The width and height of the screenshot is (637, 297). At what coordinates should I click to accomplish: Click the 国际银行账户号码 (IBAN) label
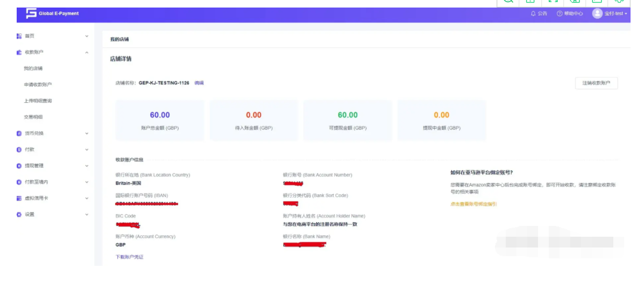point(141,195)
